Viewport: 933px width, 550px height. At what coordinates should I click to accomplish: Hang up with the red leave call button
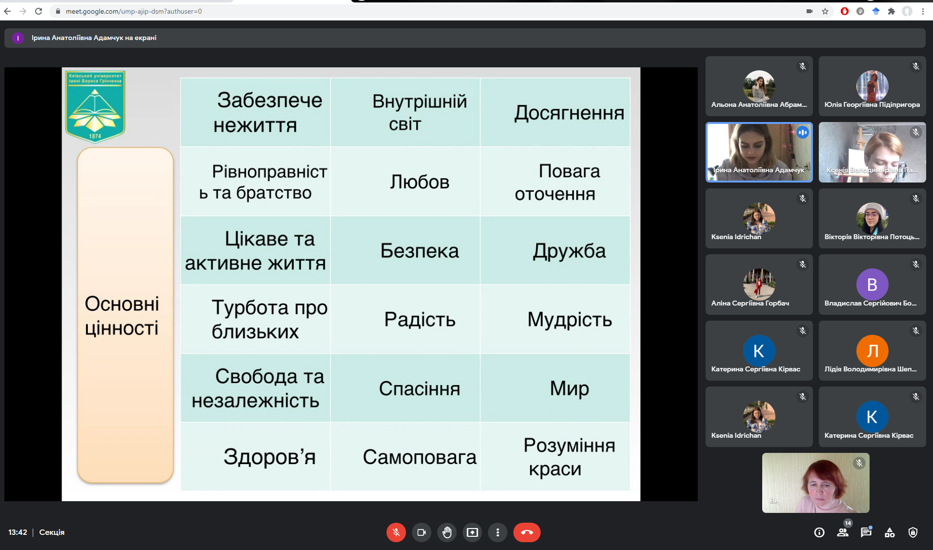click(x=527, y=532)
